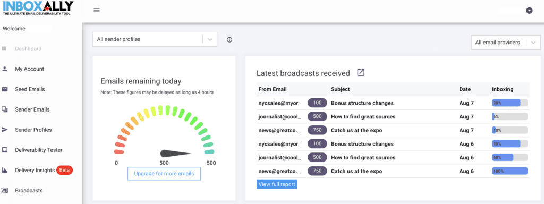Click the Latest broadcasts received heading
The width and height of the screenshot is (544, 204).
(x=303, y=73)
